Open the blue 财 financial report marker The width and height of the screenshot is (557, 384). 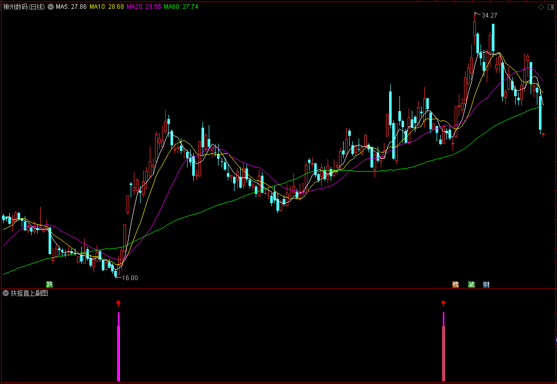[x=486, y=284]
